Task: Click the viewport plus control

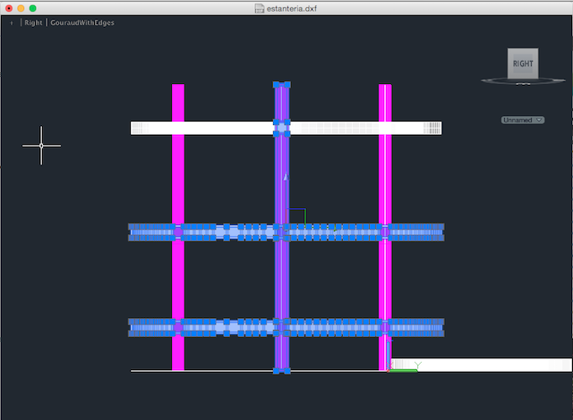Action: coord(12,23)
